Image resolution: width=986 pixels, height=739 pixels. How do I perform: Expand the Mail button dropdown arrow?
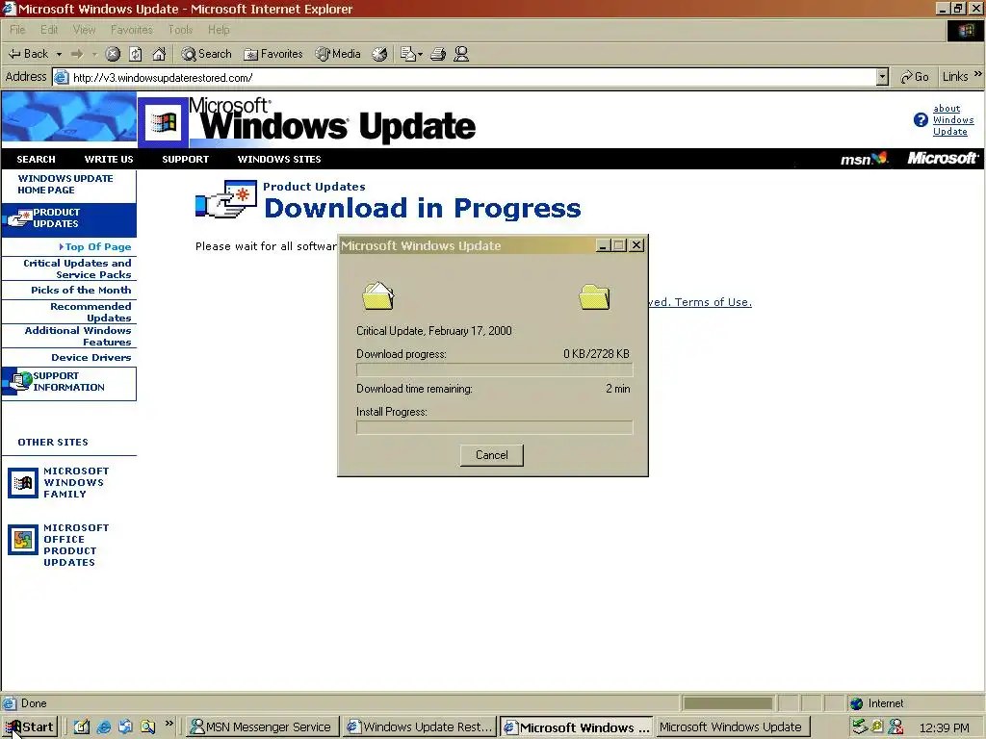tap(420, 55)
